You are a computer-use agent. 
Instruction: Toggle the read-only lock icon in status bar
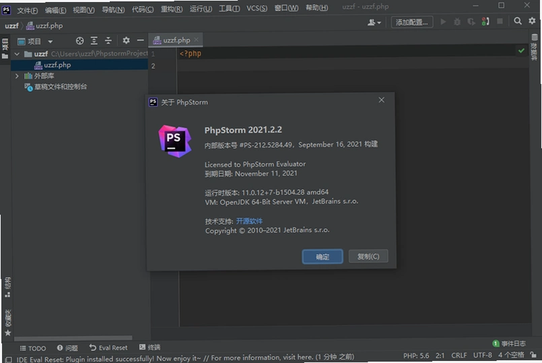[533, 354]
